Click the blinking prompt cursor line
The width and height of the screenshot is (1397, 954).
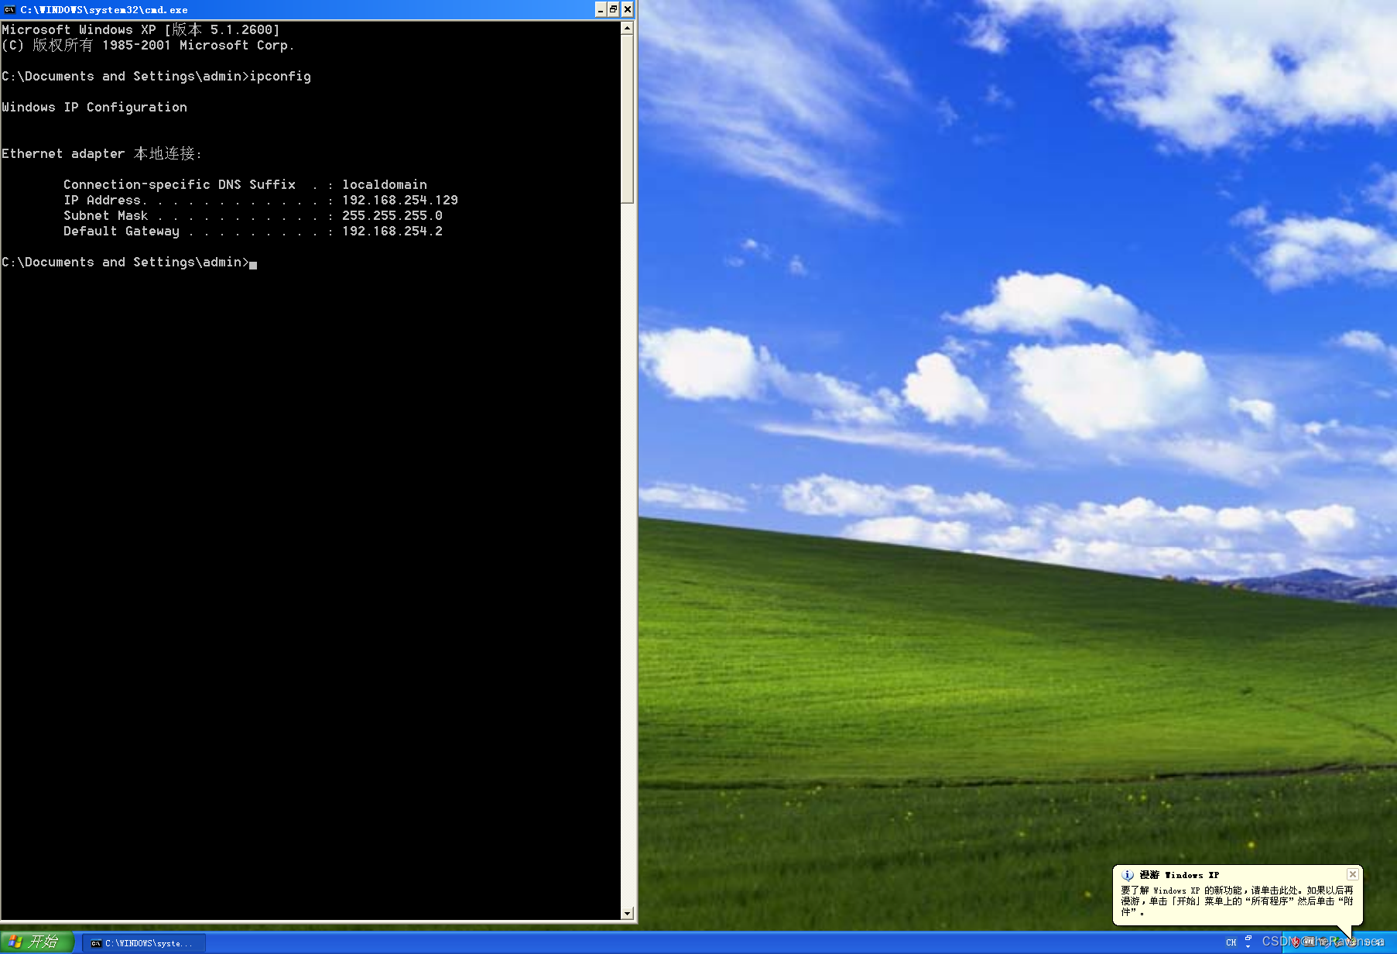[129, 263]
